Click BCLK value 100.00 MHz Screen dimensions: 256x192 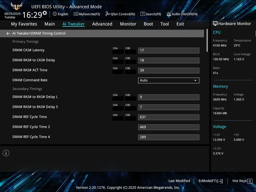[221, 59]
